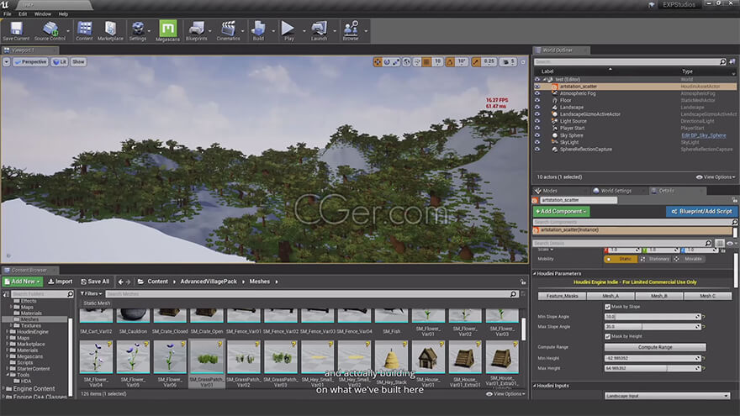Click the lock icon in Content Browser
The height and width of the screenshot is (416, 740).
coord(523,282)
